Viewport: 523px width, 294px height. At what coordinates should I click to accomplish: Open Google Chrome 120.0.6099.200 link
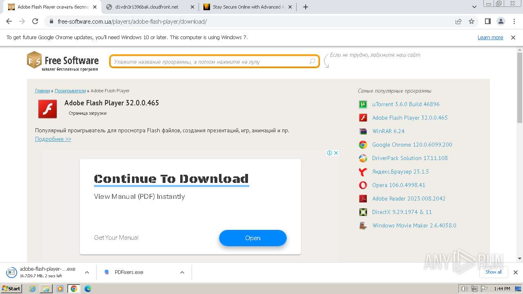point(412,145)
